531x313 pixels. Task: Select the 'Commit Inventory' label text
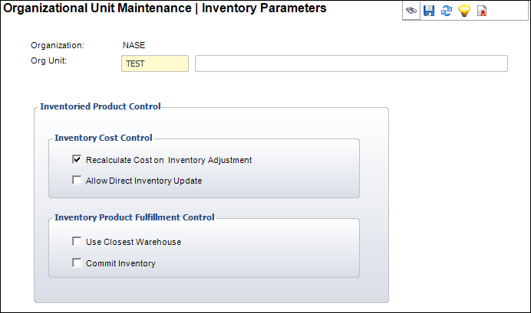(x=120, y=263)
